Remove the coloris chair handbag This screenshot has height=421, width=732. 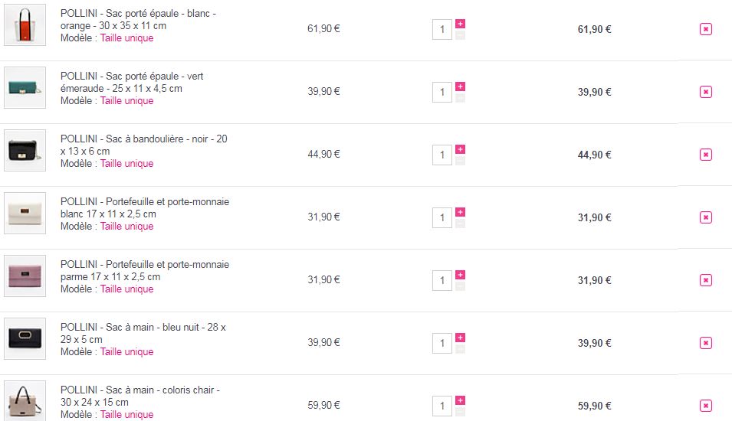(x=706, y=406)
